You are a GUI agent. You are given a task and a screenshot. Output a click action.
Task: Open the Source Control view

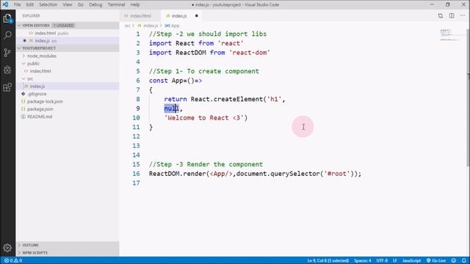(x=7, y=53)
